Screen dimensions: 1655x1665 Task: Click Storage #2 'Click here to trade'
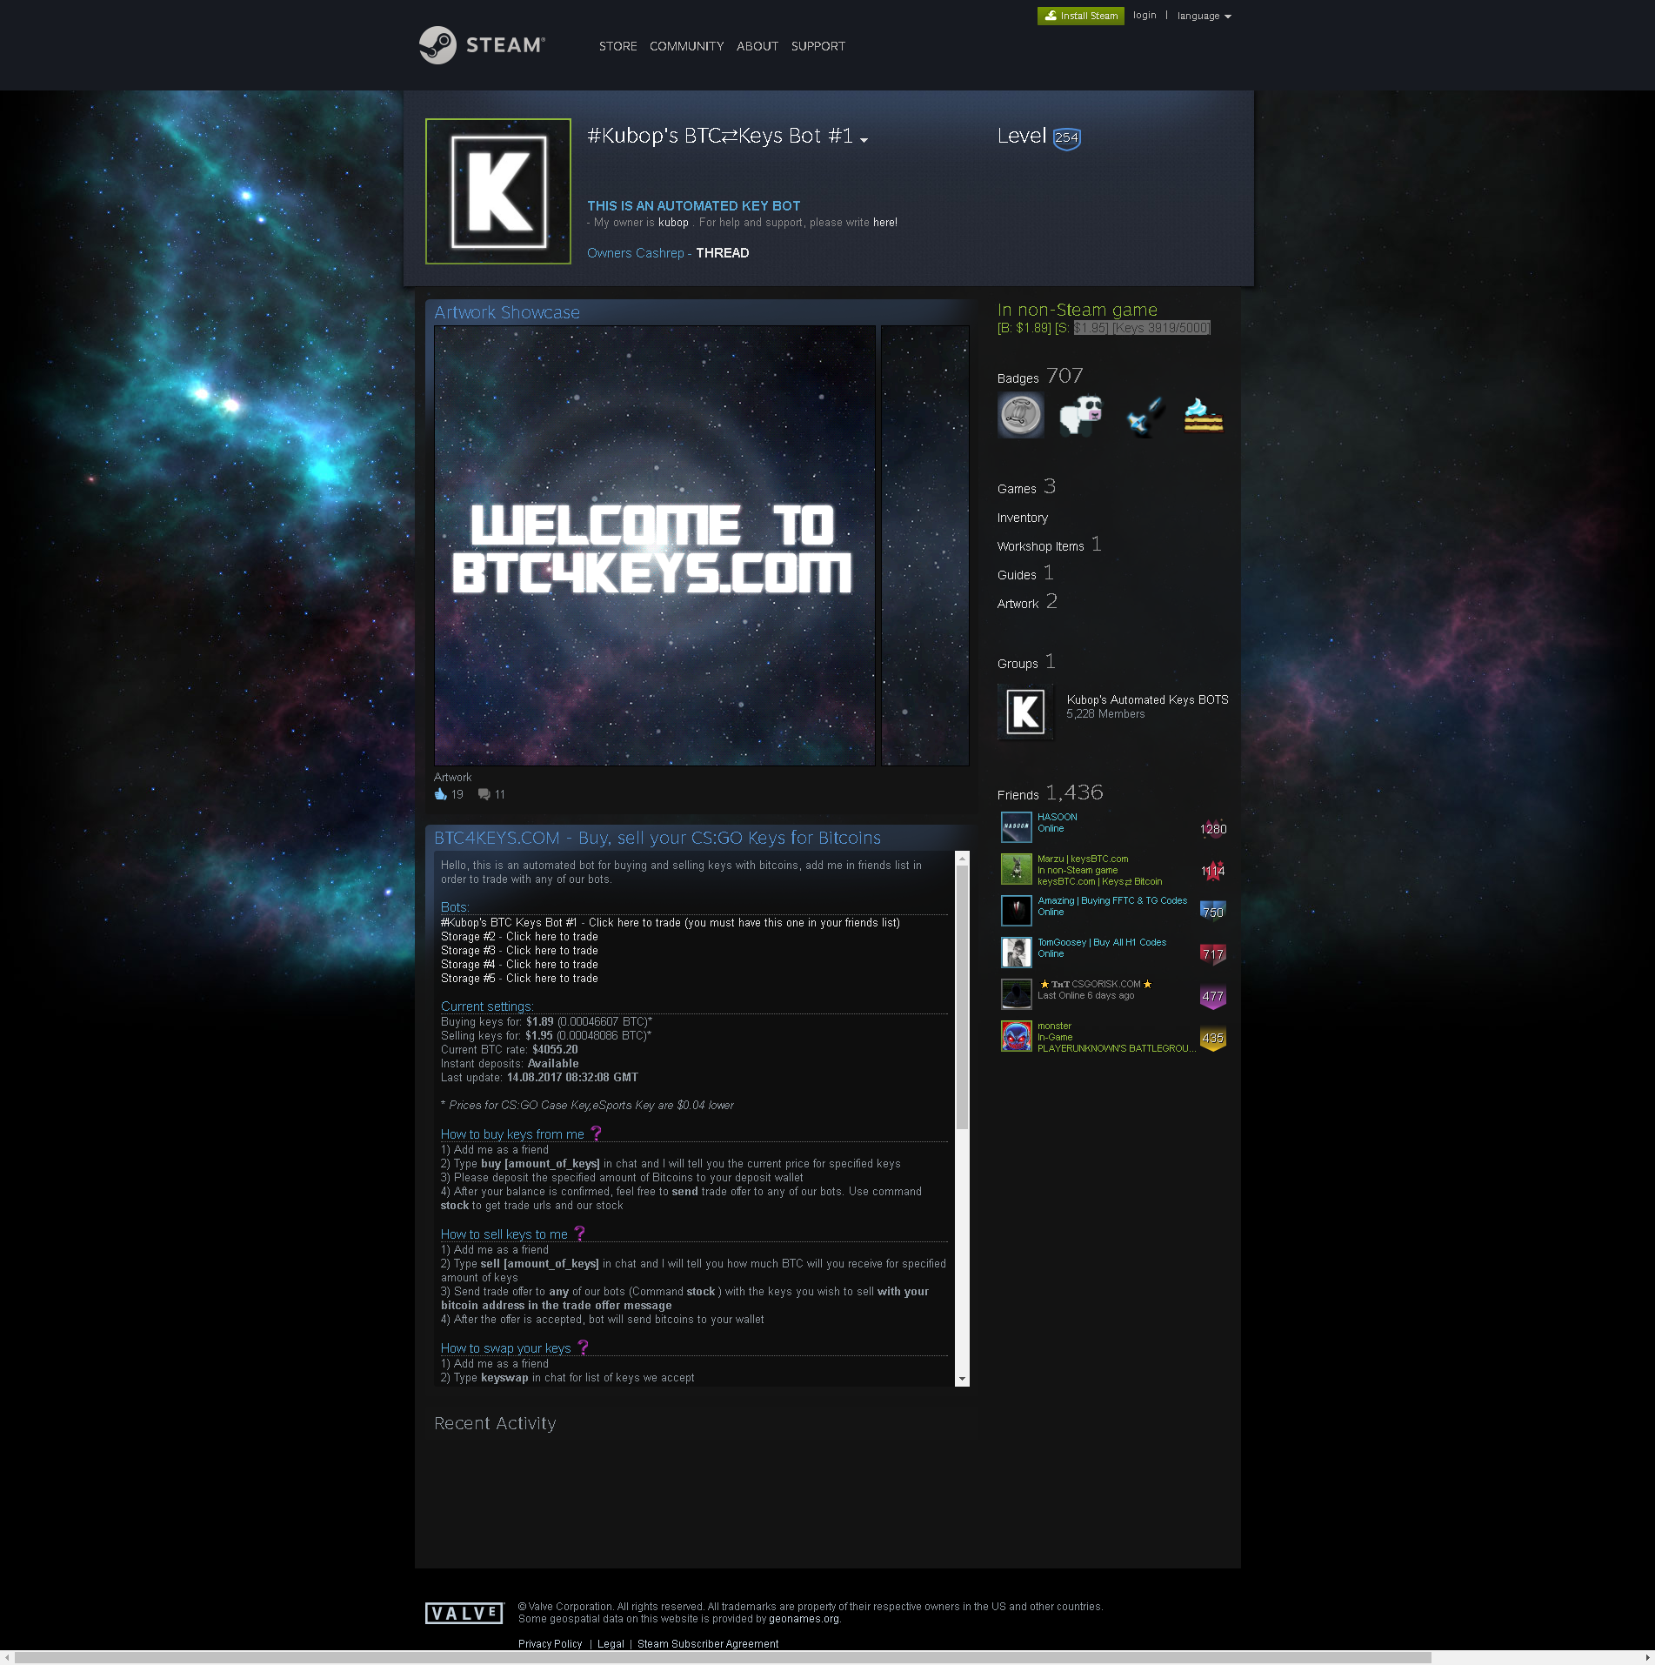551,937
